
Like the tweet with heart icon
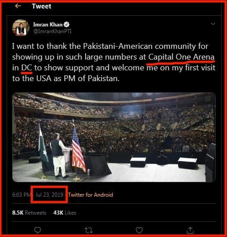tap(139, 230)
